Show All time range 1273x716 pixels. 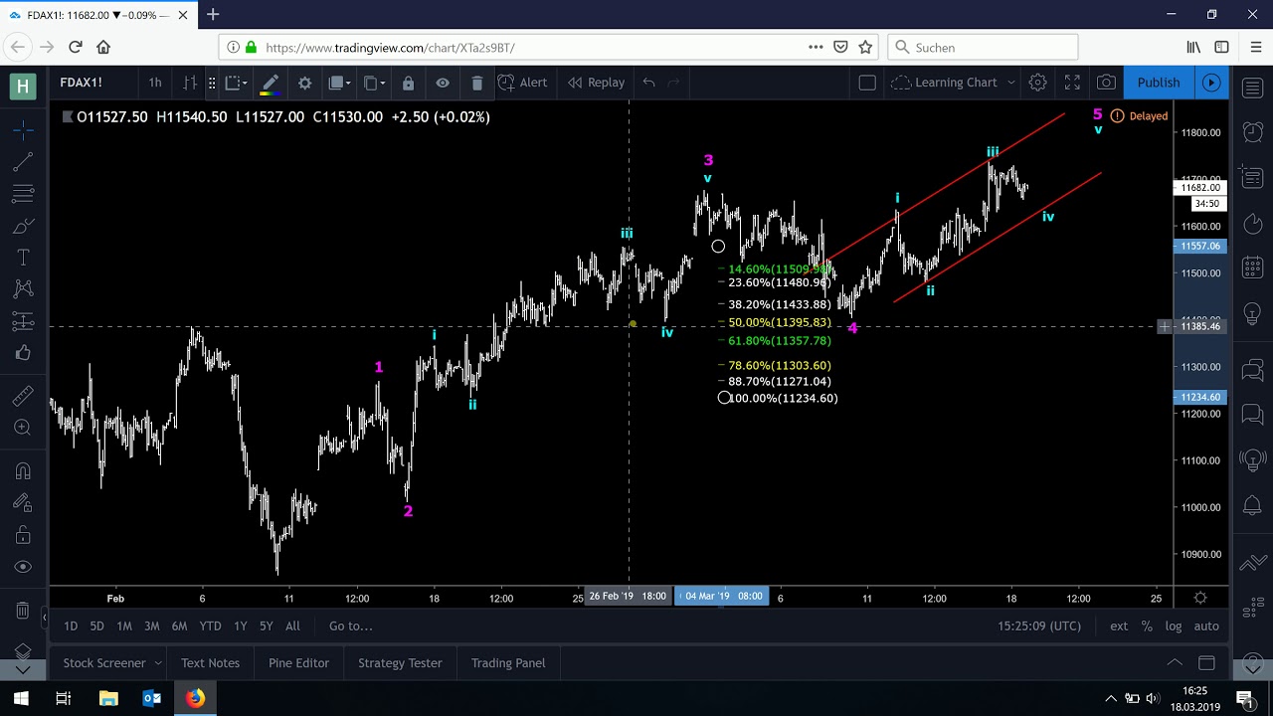coord(292,626)
